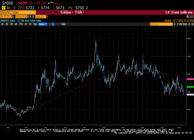Select the 1M range
This screenshot has width=194, height=140.
click(11, 24)
